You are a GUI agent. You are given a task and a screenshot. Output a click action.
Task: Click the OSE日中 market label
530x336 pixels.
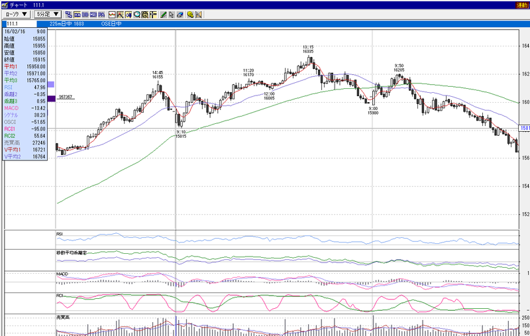[x=111, y=24]
